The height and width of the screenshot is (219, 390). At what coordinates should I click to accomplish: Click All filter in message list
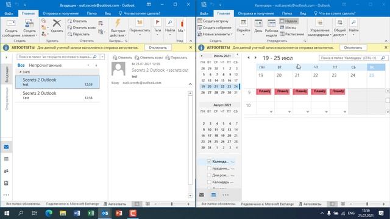(x=21, y=65)
